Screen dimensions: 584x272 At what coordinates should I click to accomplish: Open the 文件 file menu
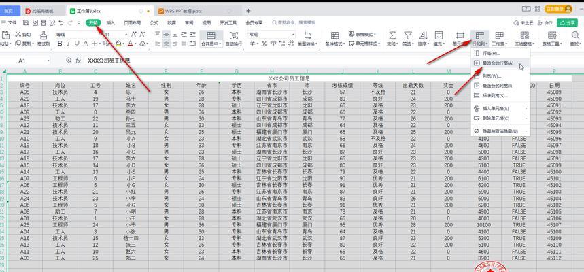coord(10,22)
